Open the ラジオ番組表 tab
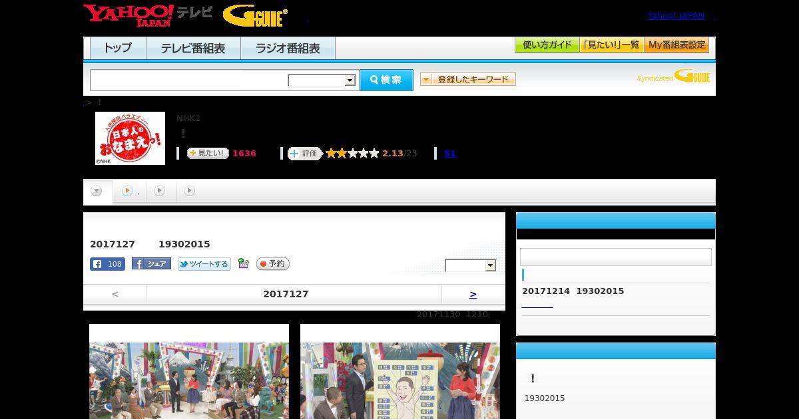 [288, 48]
